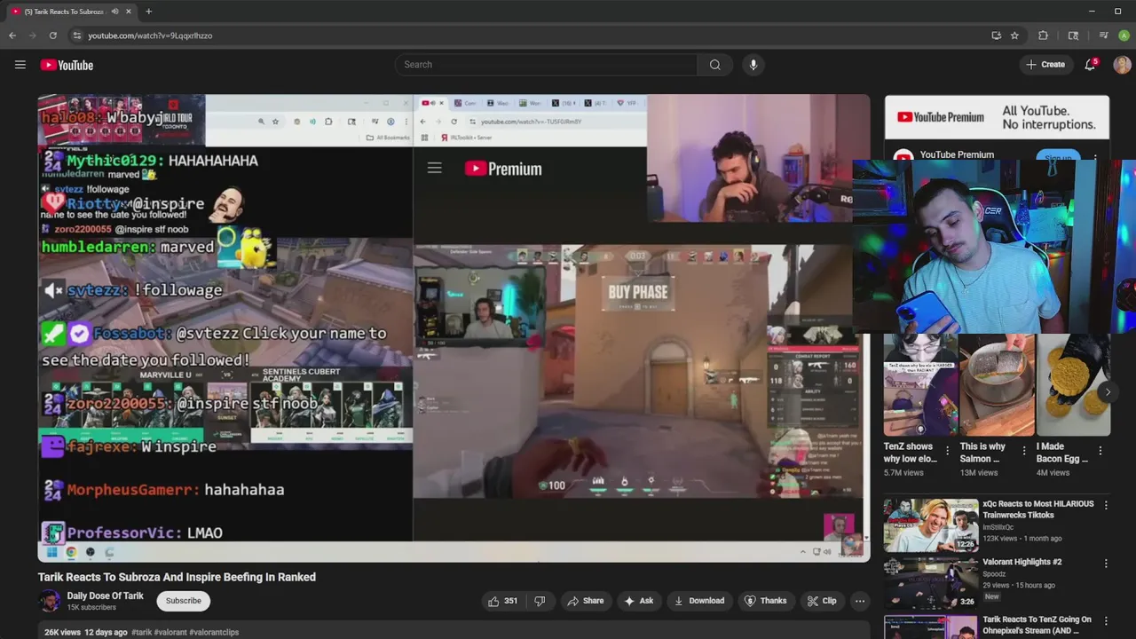Open the Chrome profile icon A
The height and width of the screenshot is (639, 1136).
pos(1124,35)
